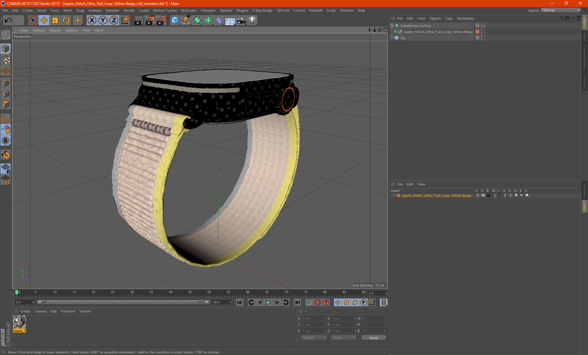588x355 pixels.
Task: Click the camera object icon
Action: (241, 21)
